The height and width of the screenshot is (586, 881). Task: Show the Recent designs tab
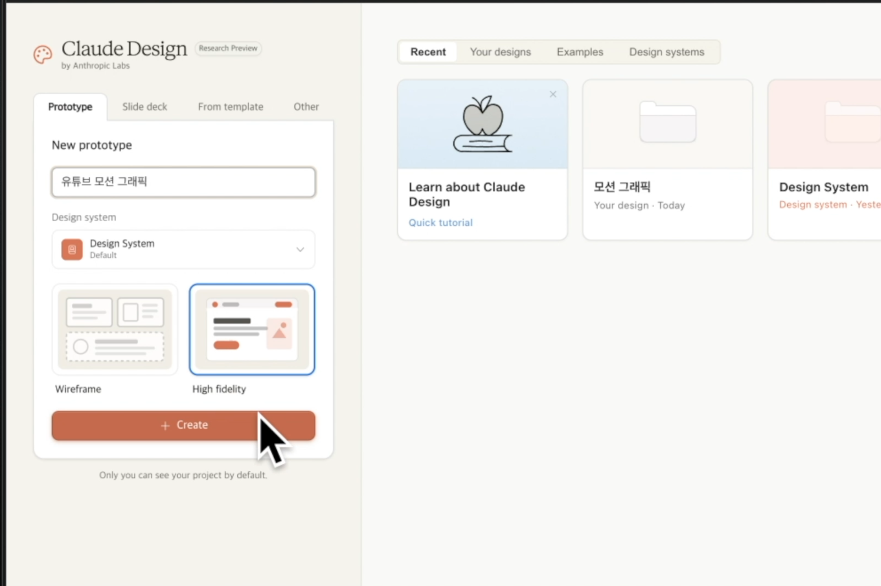(x=428, y=52)
